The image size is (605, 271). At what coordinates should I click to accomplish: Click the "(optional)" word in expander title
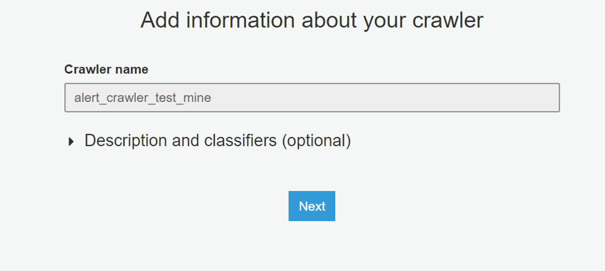316,141
